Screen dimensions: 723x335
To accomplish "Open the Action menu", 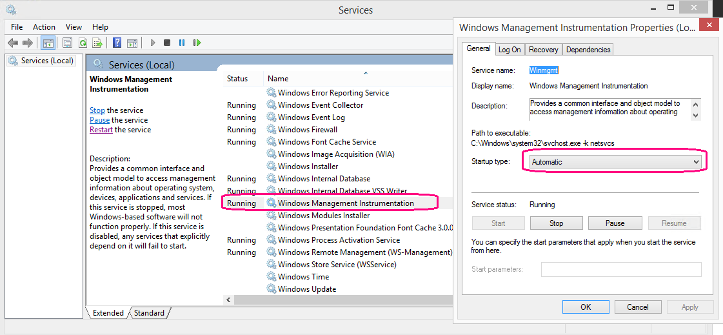I will (45, 26).
